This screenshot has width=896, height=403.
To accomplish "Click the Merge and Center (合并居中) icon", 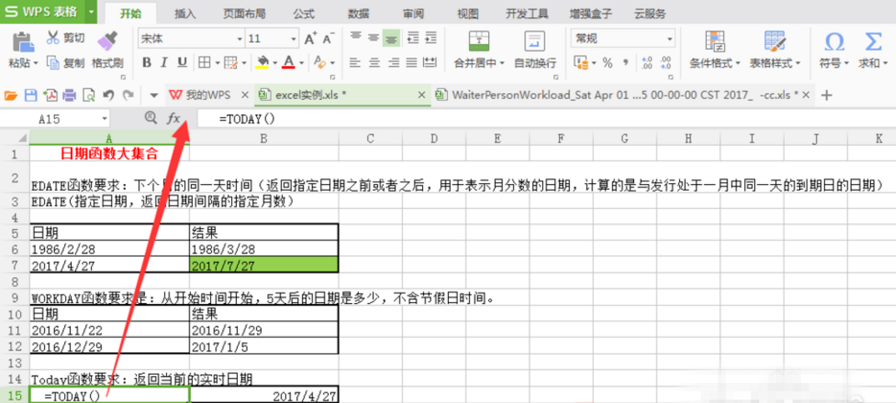I will click(478, 42).
